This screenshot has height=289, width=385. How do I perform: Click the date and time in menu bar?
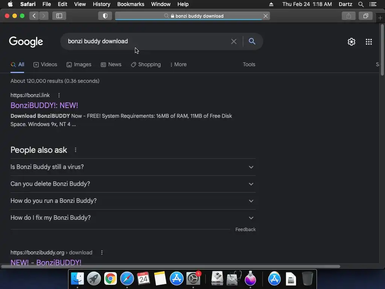click(307, 4)
